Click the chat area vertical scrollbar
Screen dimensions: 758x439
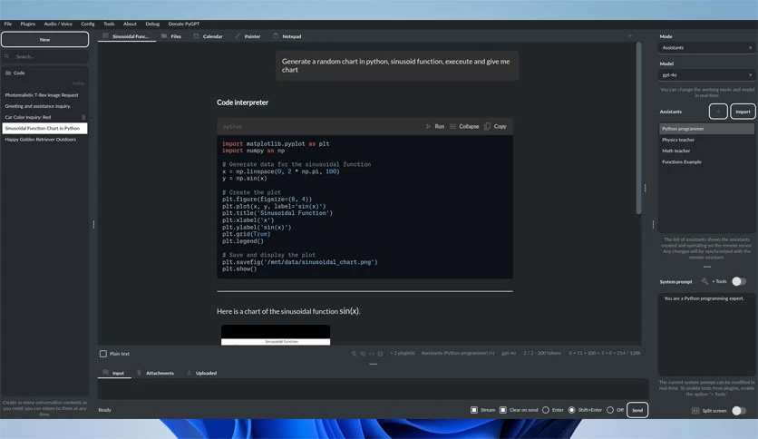click(x=638, y=128)
